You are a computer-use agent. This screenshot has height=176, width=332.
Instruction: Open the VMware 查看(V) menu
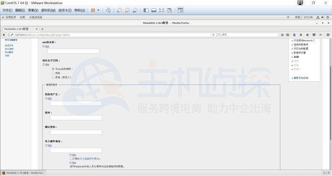[33, 10]
